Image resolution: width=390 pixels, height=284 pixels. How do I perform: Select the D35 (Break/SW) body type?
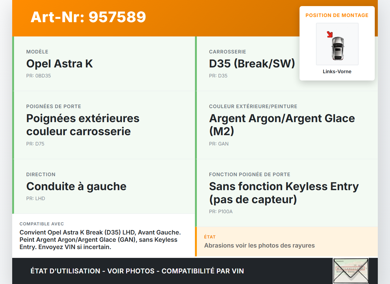click(x=252, y=64)
